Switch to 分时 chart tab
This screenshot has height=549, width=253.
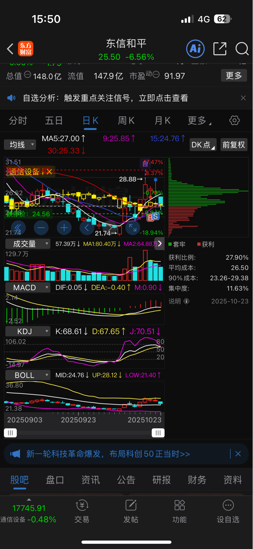[18, 121]
